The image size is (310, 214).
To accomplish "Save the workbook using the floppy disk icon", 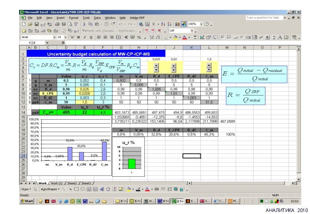I will [37, 24].
